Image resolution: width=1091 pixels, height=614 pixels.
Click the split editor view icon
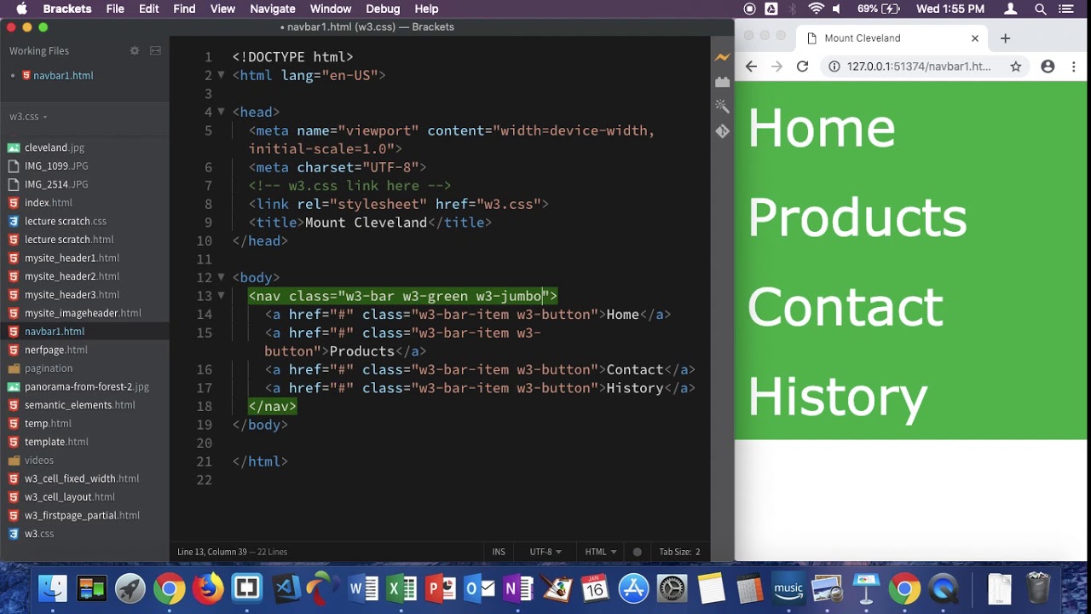pos(155,51)
